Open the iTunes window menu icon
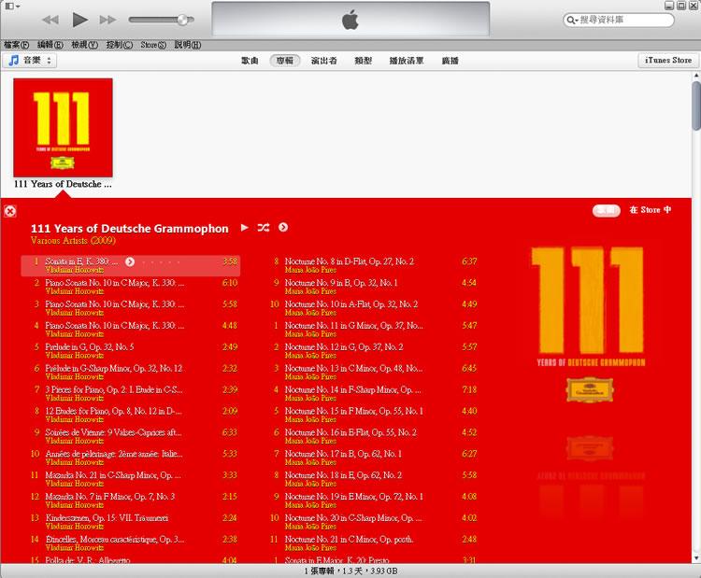 point(11,7)
